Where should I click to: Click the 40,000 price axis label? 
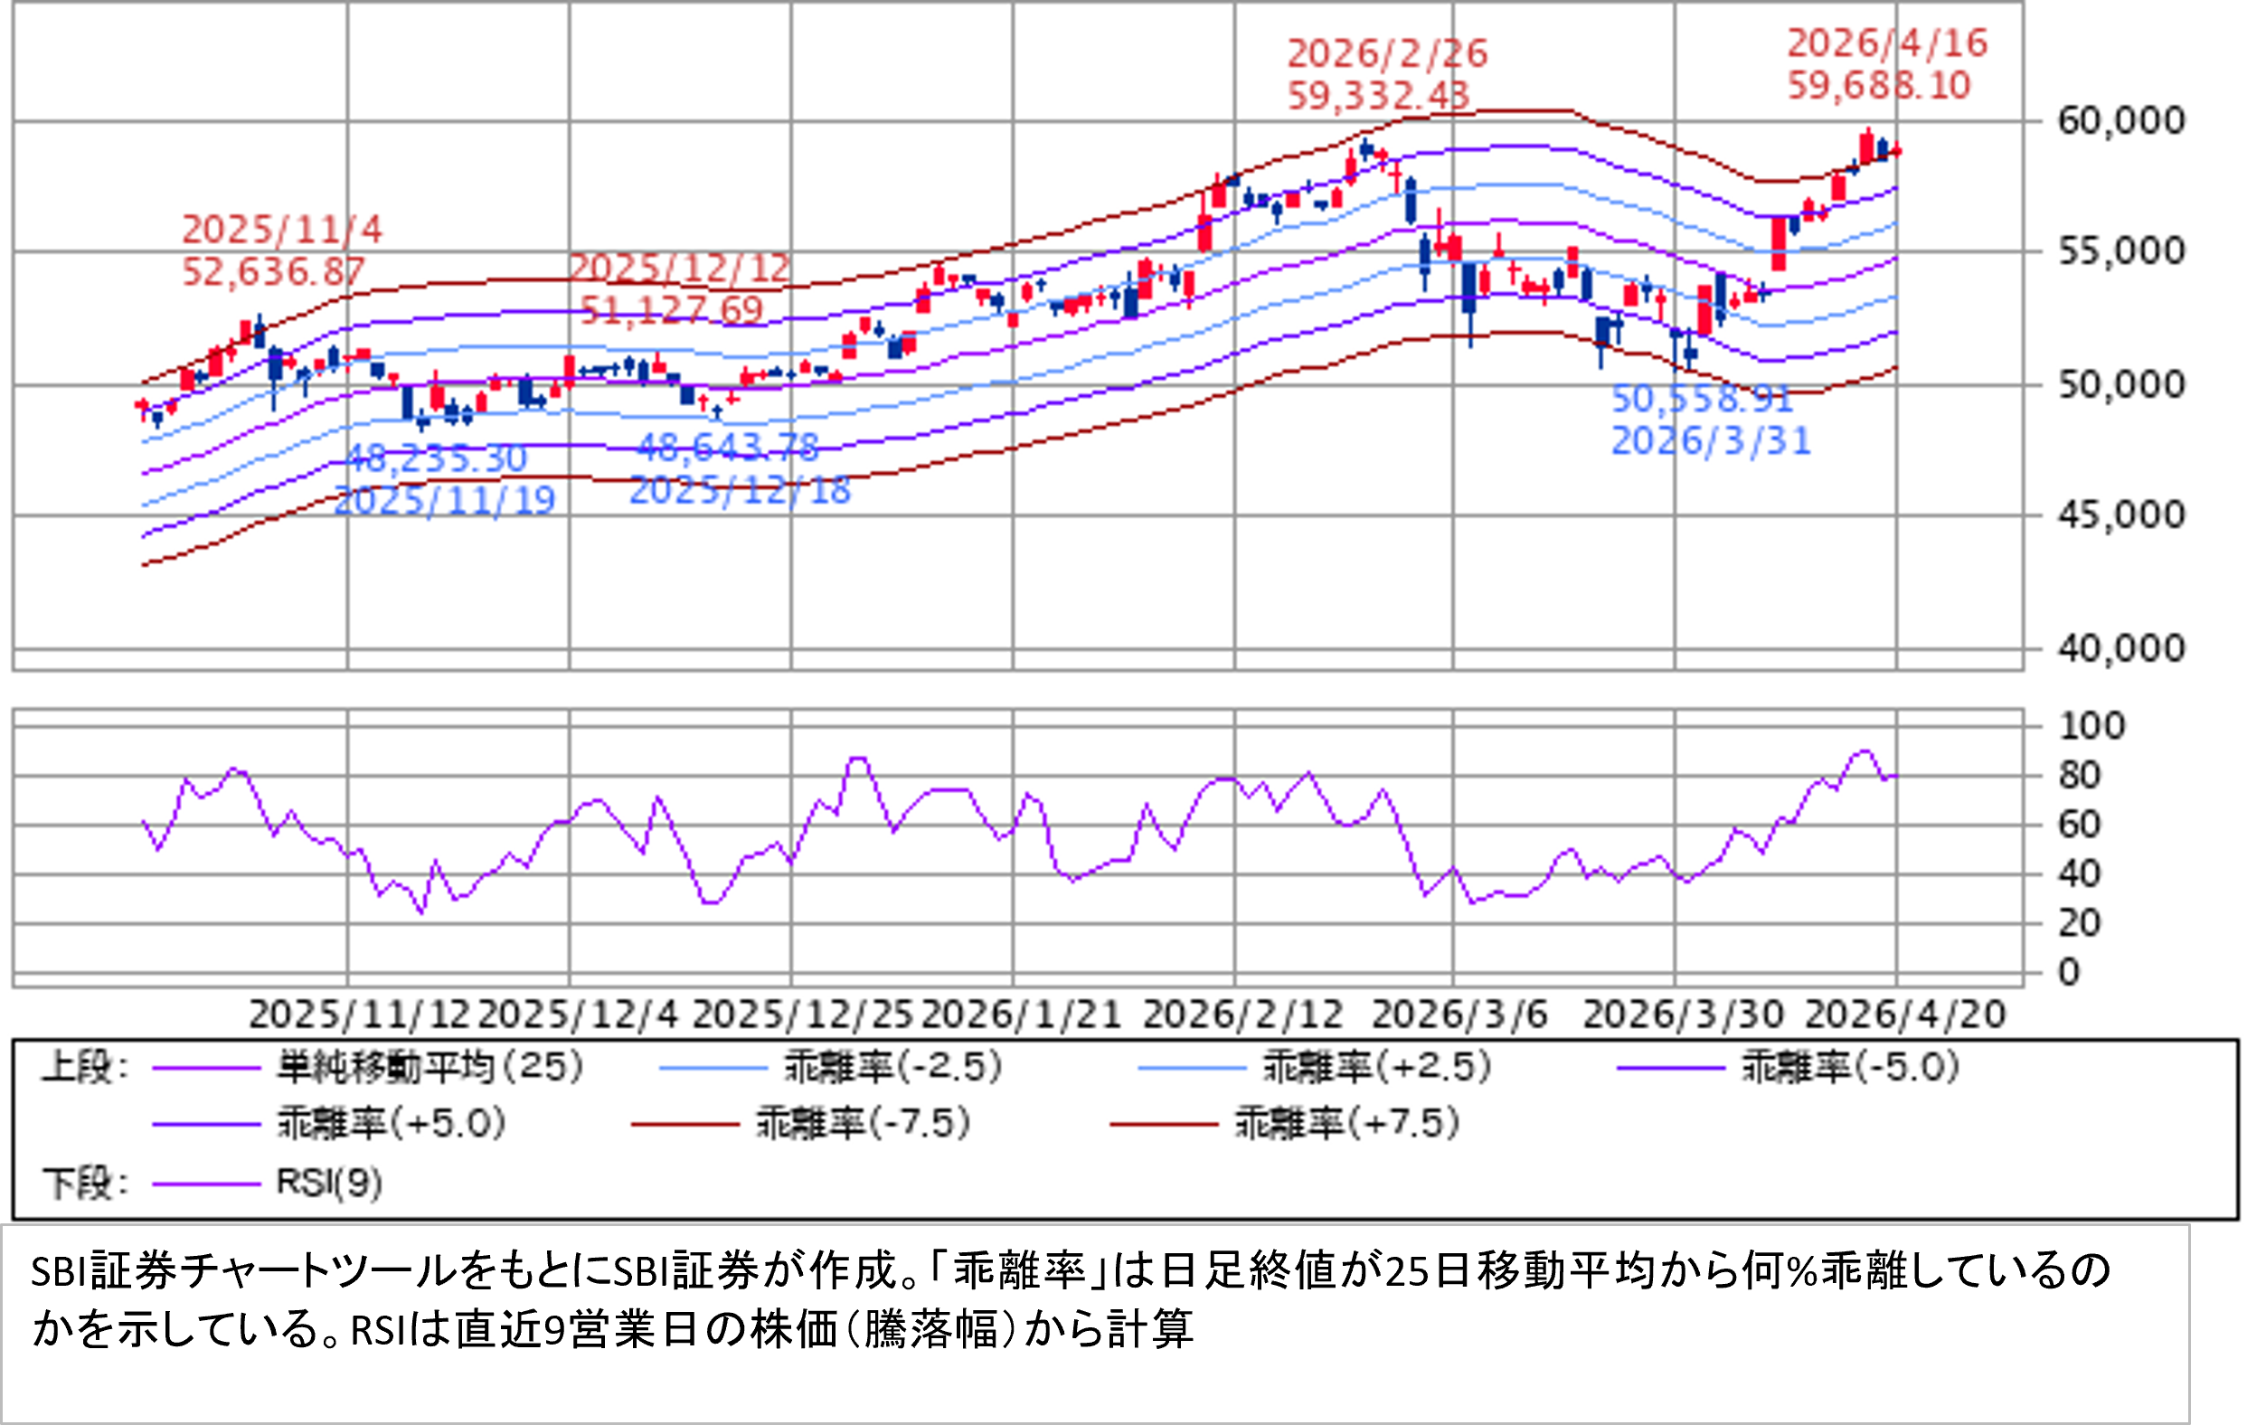2121,647
